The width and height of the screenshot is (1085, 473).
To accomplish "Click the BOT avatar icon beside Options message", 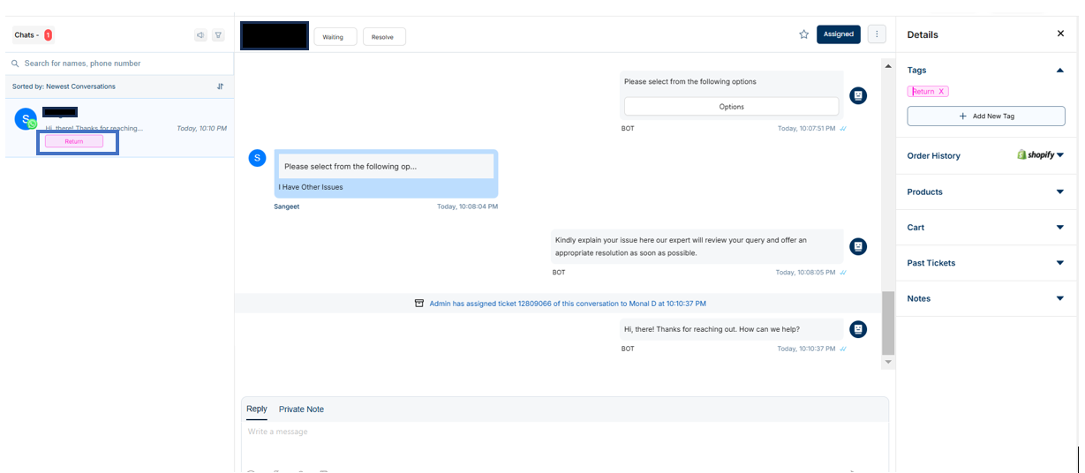I will point(857,95).
